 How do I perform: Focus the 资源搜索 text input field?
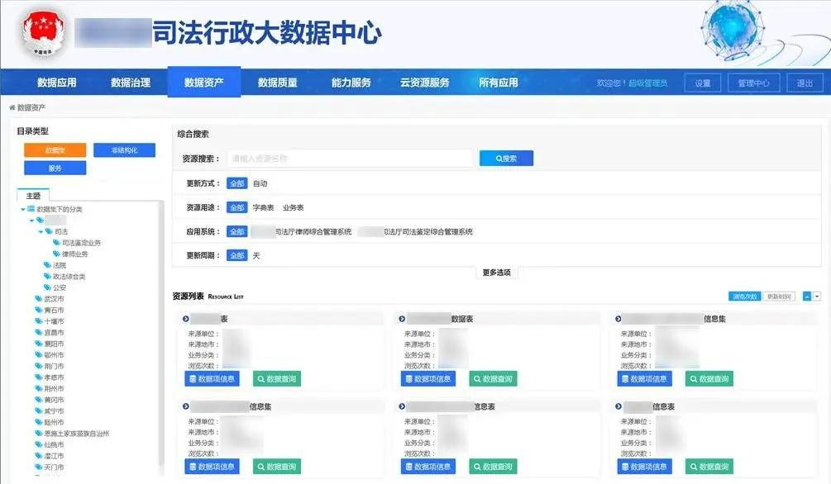(x=349, y=158)
